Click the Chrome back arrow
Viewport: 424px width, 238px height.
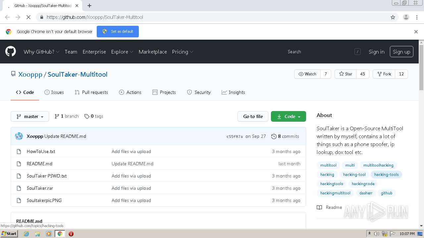point(7,17)
